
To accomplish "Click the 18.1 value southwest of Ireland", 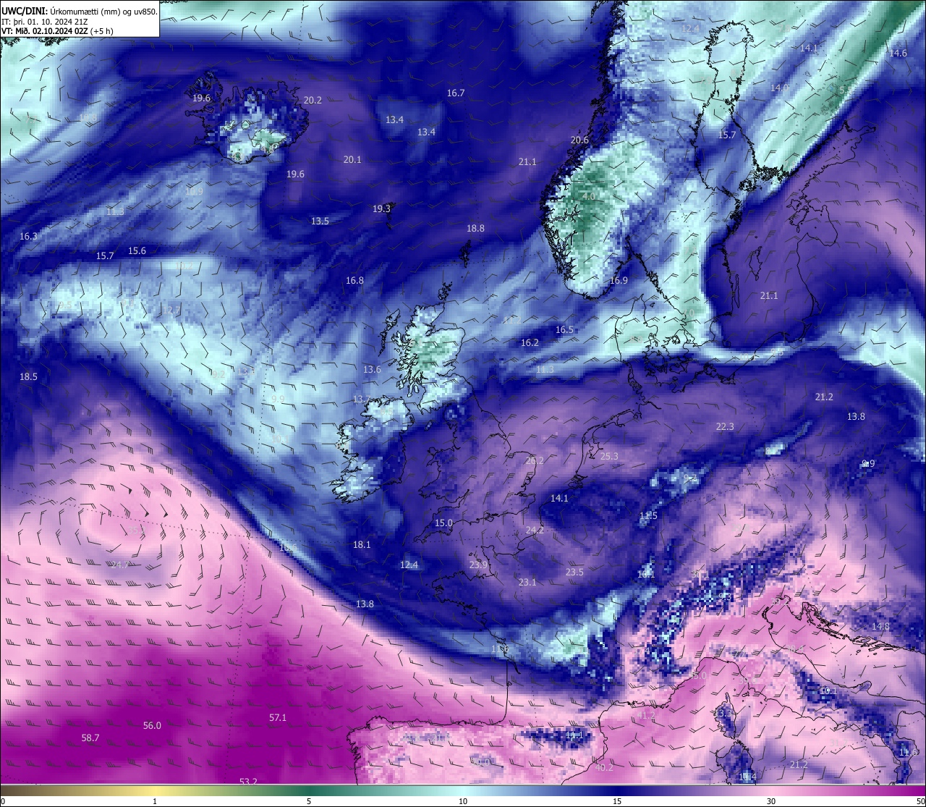I will (x=362, y=544).
